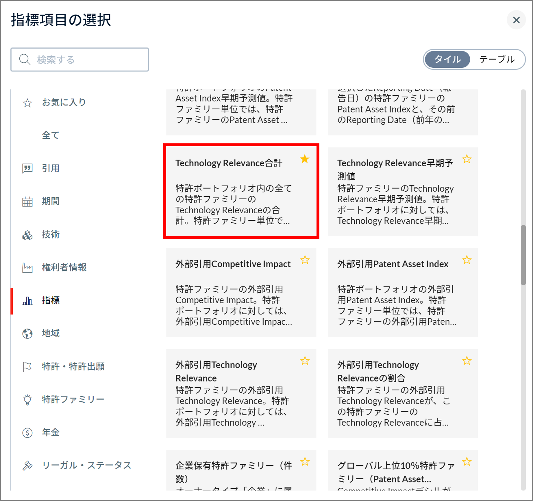Select the Technology Relevance早期予測値 tile
This screenshot has height=501, width=533.
coord(403,192)
